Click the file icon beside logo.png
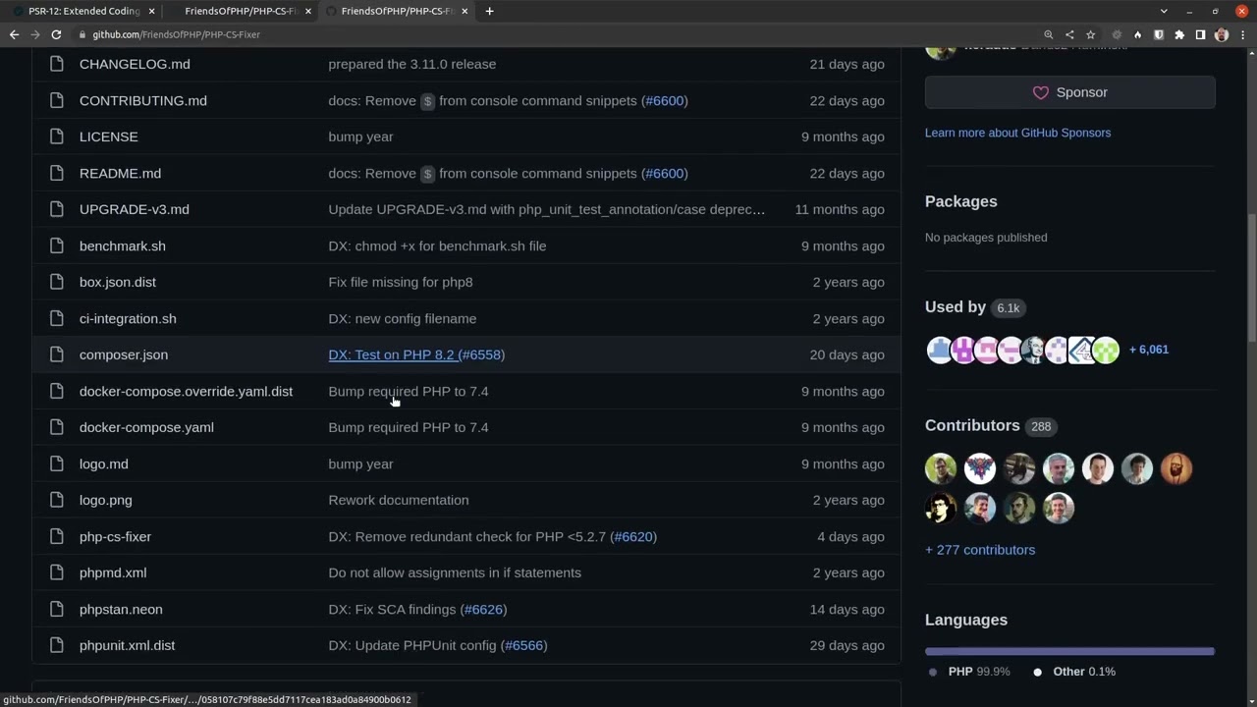Viewport: 1257px width, 707px height. 57,500
